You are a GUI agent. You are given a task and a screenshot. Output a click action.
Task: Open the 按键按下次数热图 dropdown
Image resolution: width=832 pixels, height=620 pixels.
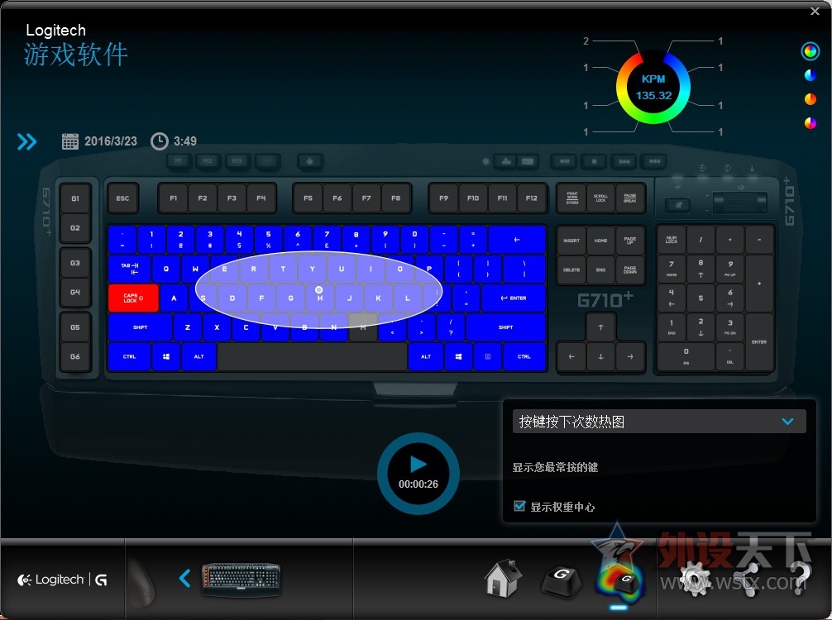point(659,421)
